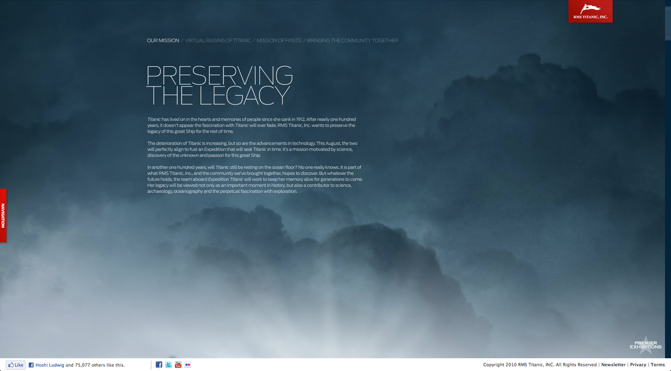Switch to Virtual Raising of Titanic tab
This screenshot has height=371, width=671.
218,40
